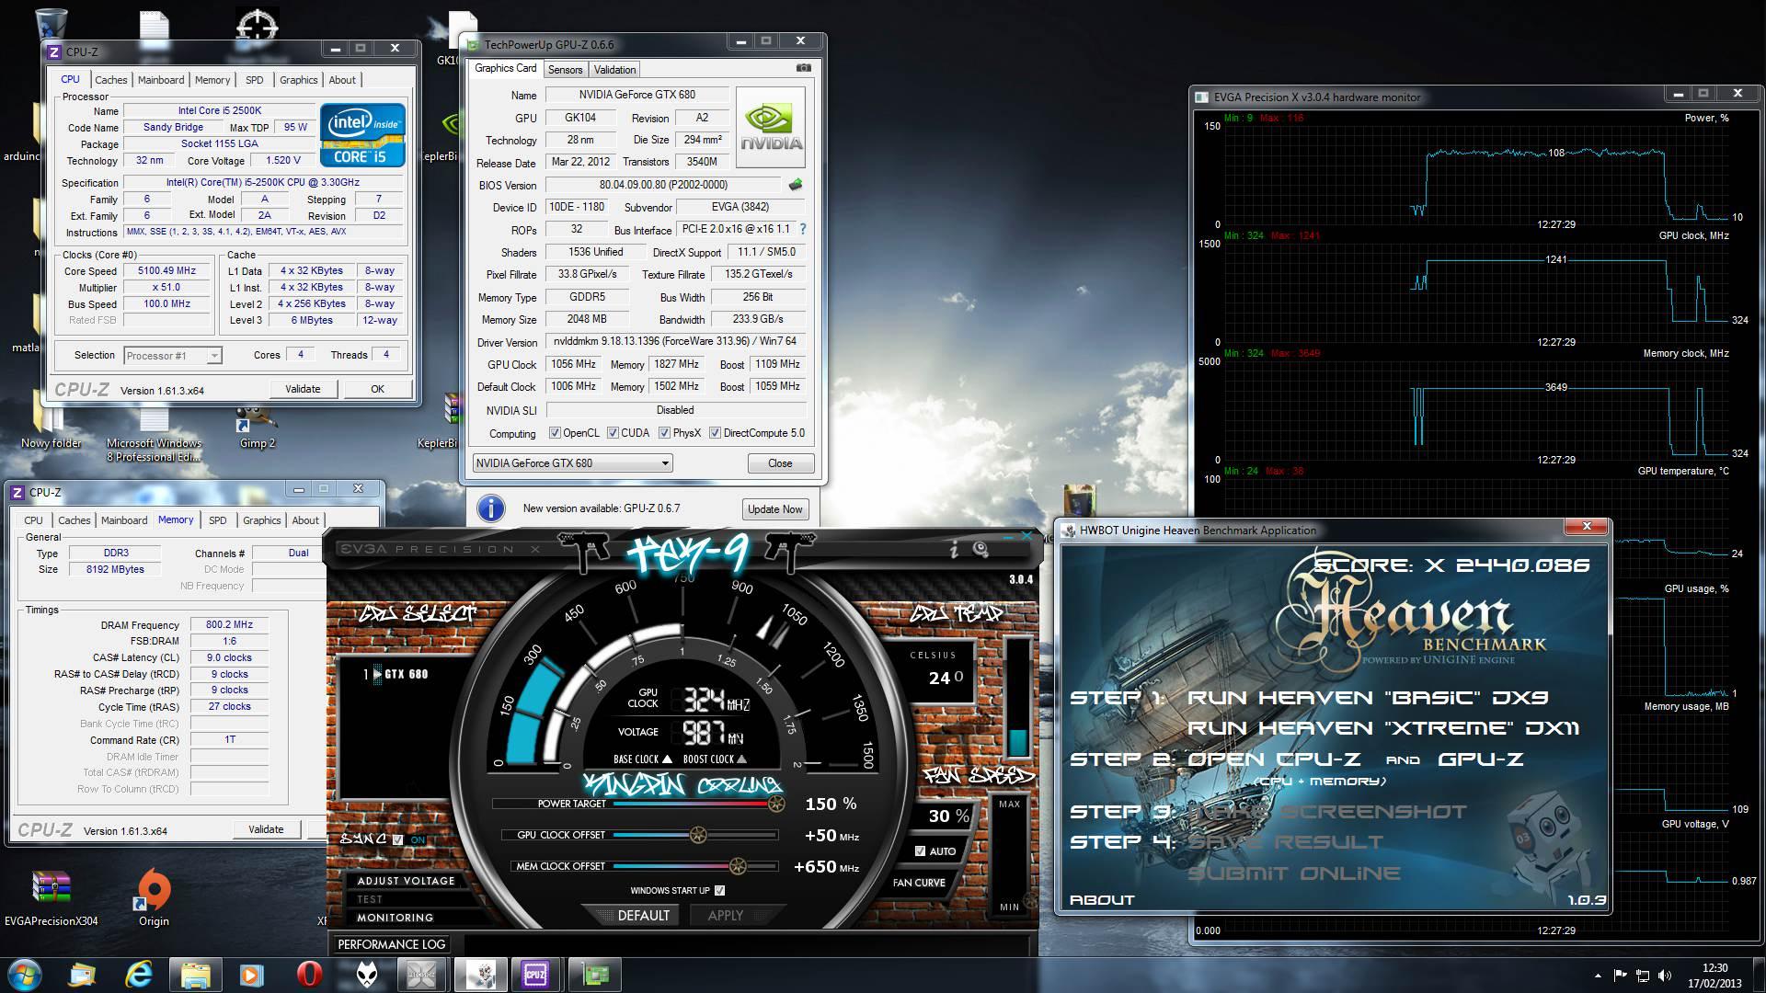
Task: Click the NVIDIA logo in GPU-Z
Action: coord(772,127)
